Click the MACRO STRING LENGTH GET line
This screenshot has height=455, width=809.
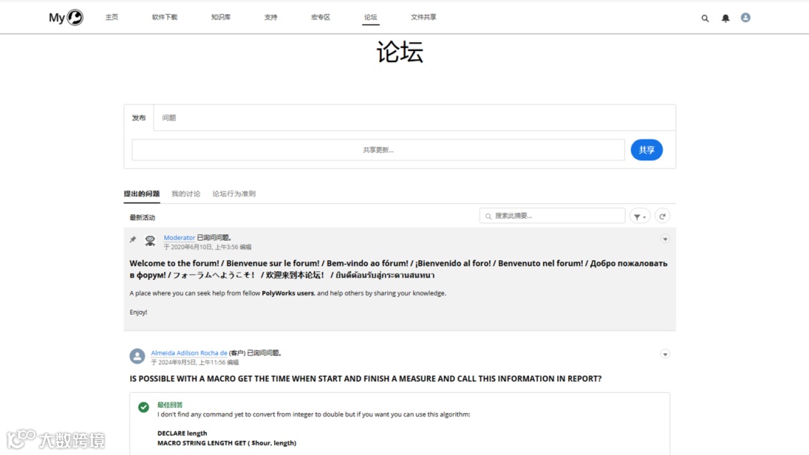227,443
